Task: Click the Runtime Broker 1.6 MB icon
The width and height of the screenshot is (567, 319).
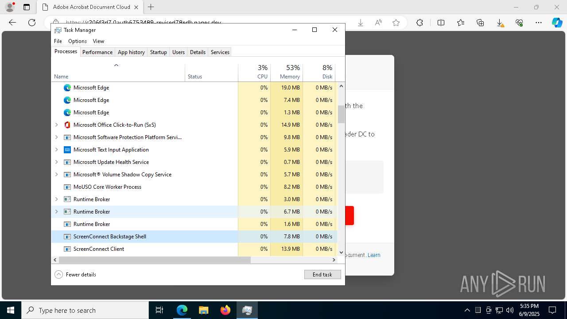Action: pos(67,224)
